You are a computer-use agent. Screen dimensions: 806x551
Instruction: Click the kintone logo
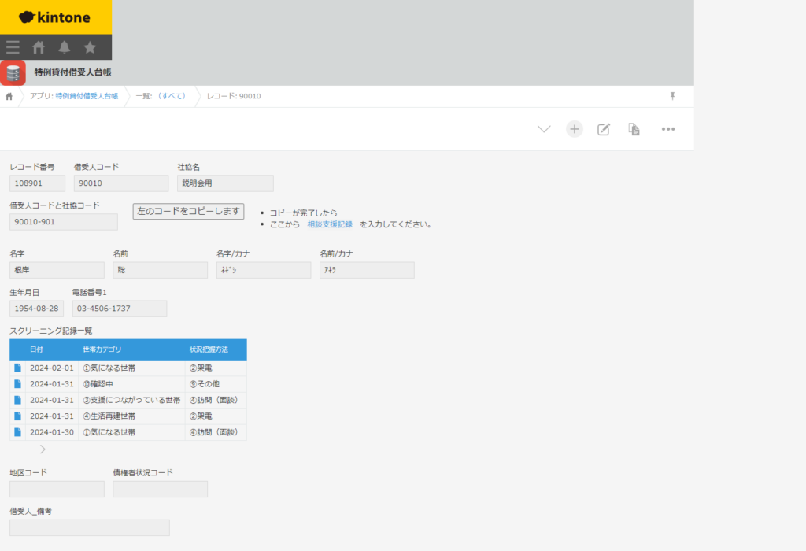click(x=55, y=17)
